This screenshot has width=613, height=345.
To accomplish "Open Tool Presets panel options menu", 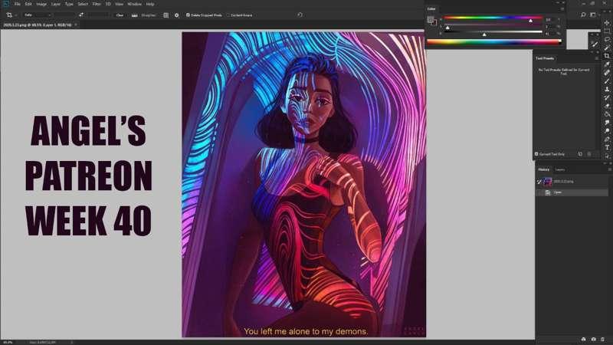I will 597,58.
